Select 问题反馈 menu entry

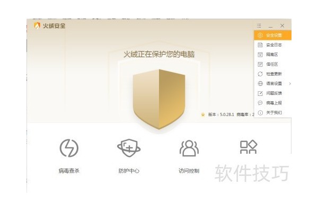[x=272, y=93]
